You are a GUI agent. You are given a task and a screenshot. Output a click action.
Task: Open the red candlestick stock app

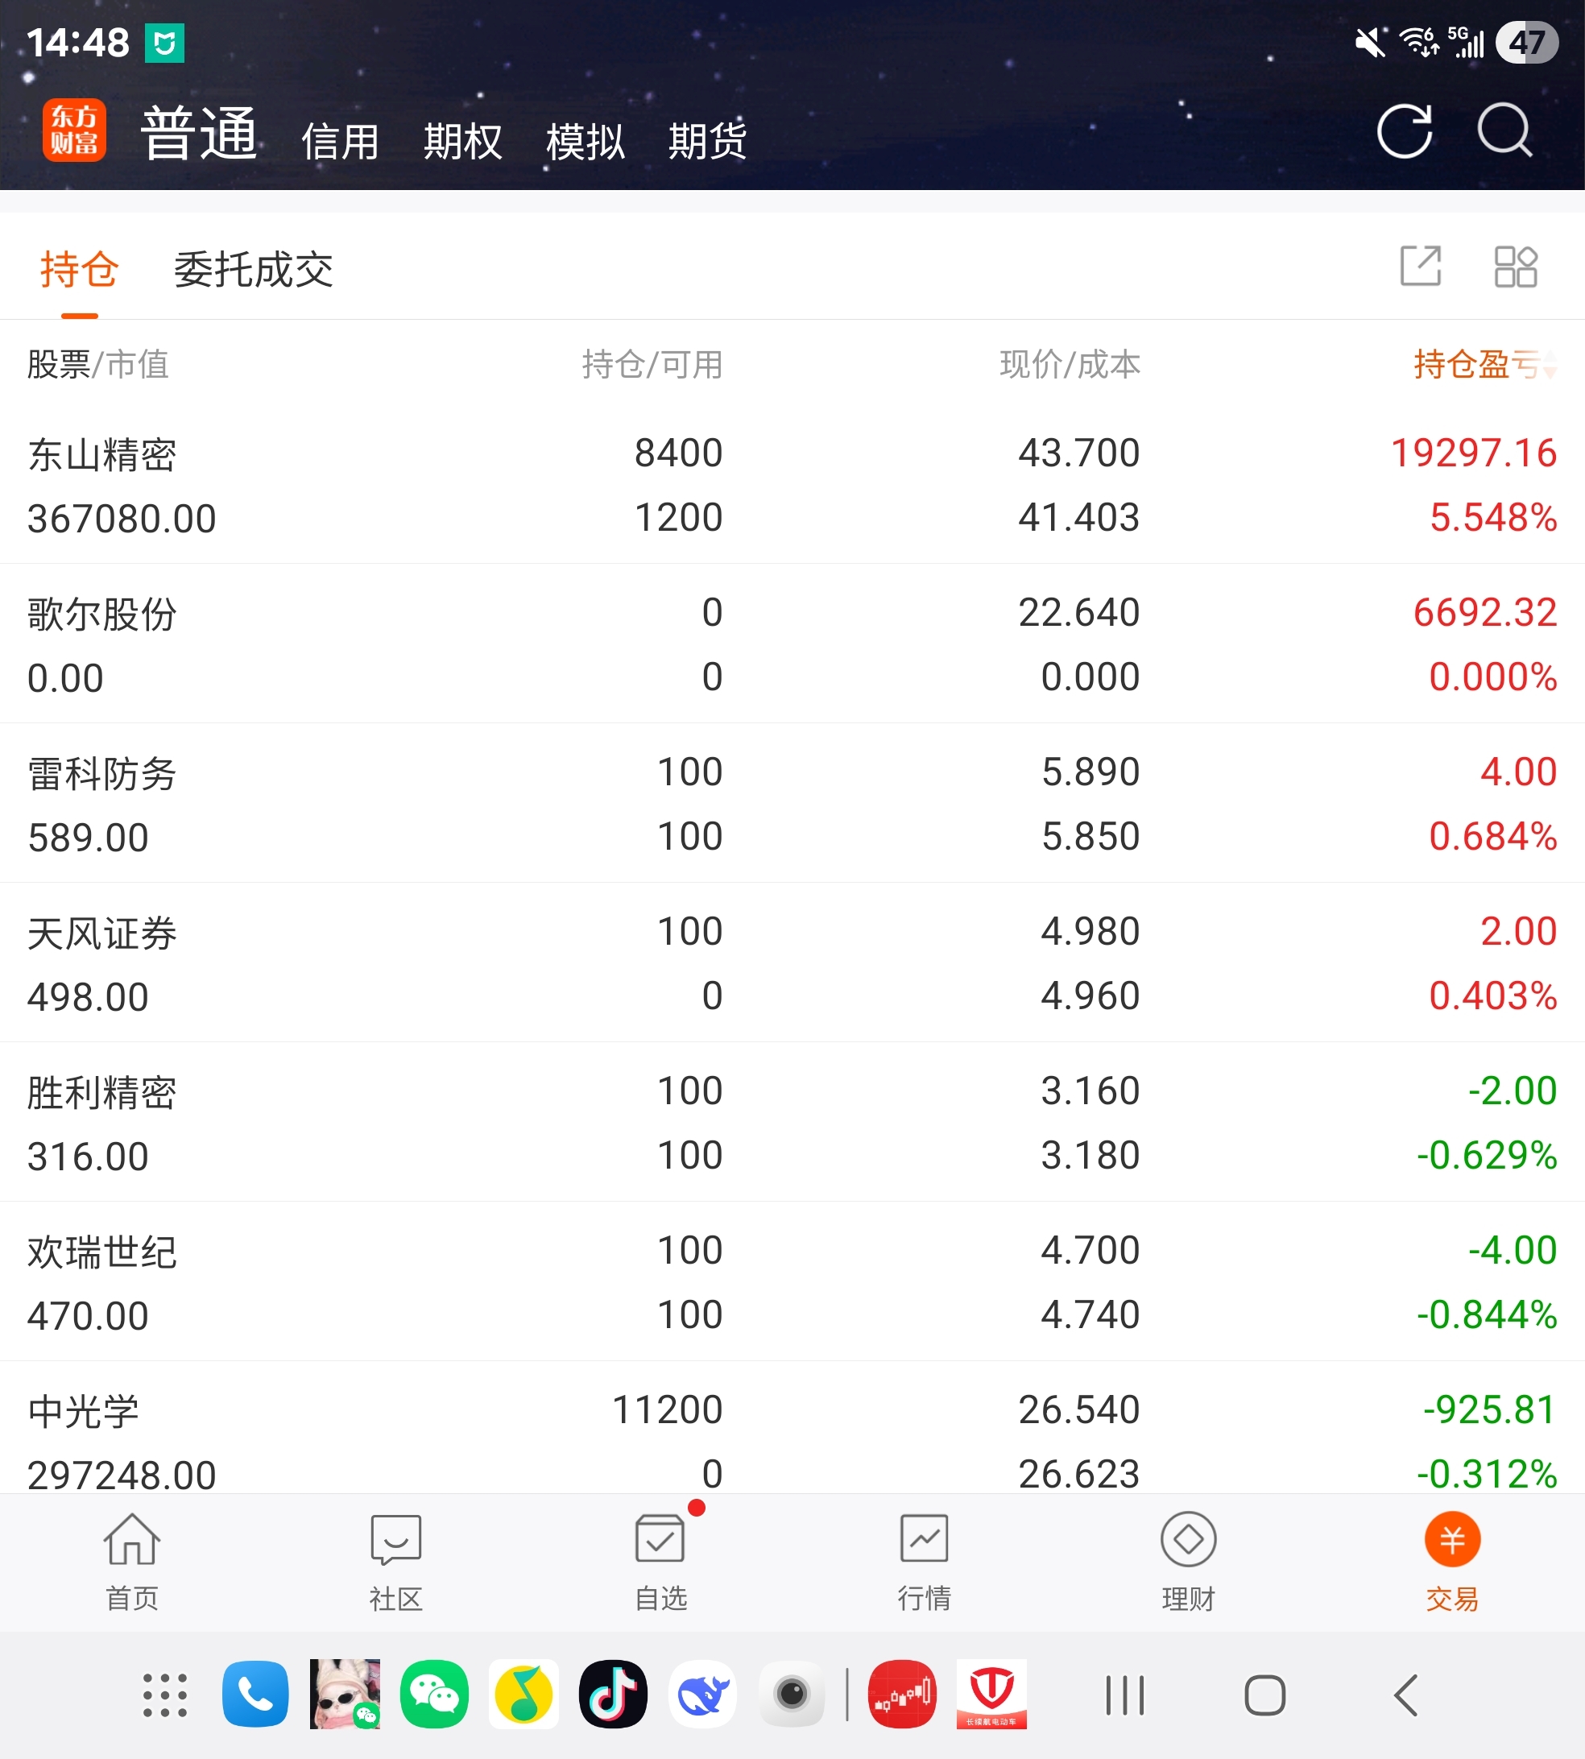coord(902,1694)
